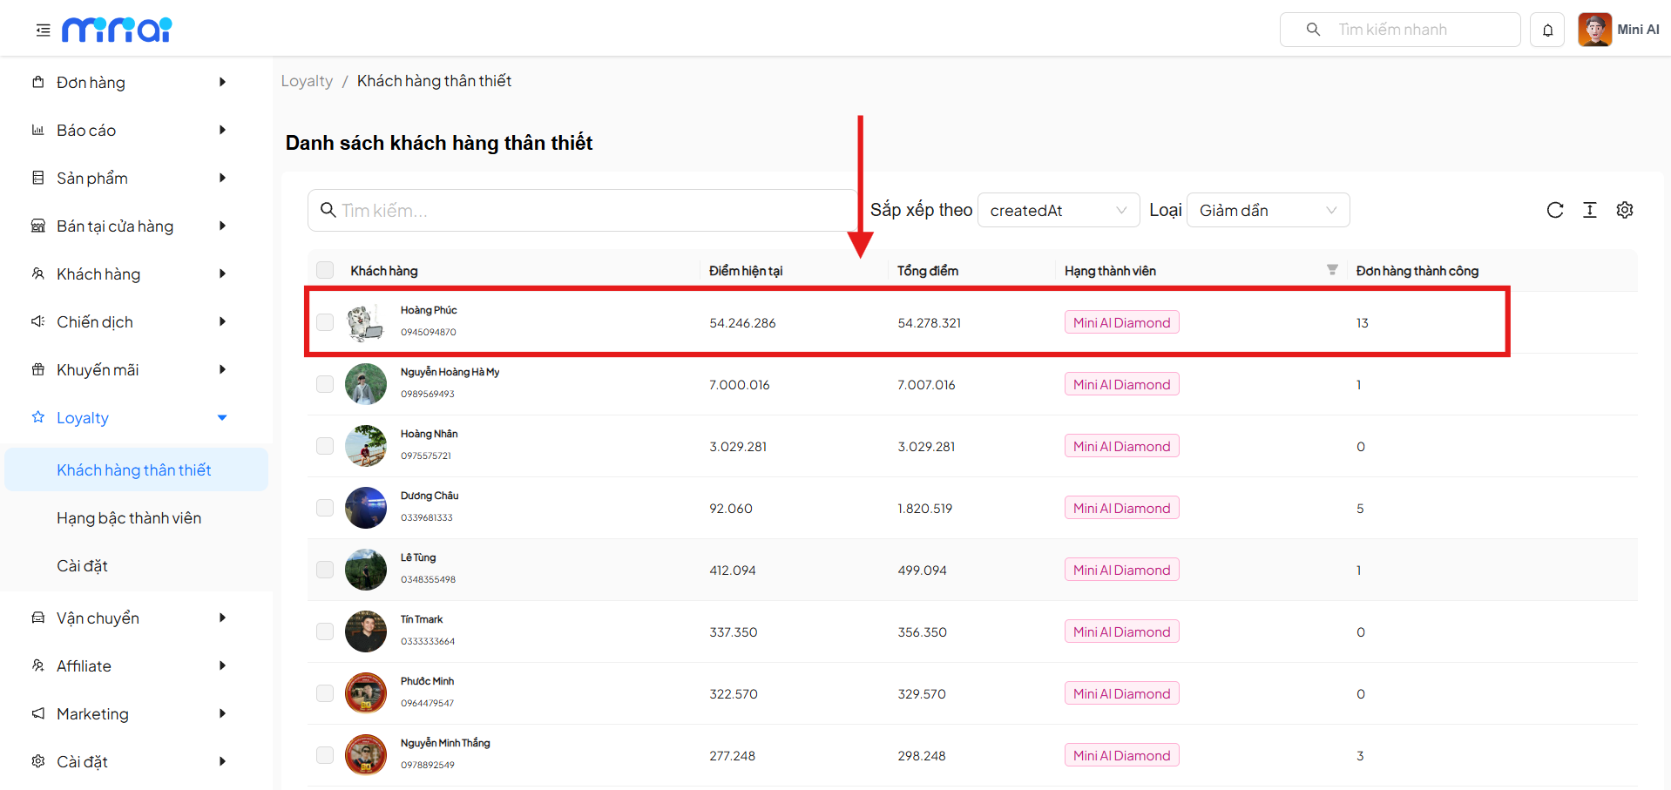This screenshot has width=1671, height=790.
Task: Check the Dương Châu row checkbox
Action: coord(325,508)
